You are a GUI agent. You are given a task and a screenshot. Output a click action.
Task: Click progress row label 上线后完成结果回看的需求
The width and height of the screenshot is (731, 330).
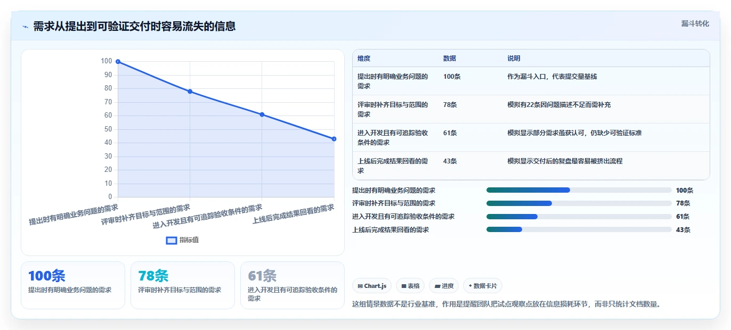(x=391, y=230)
